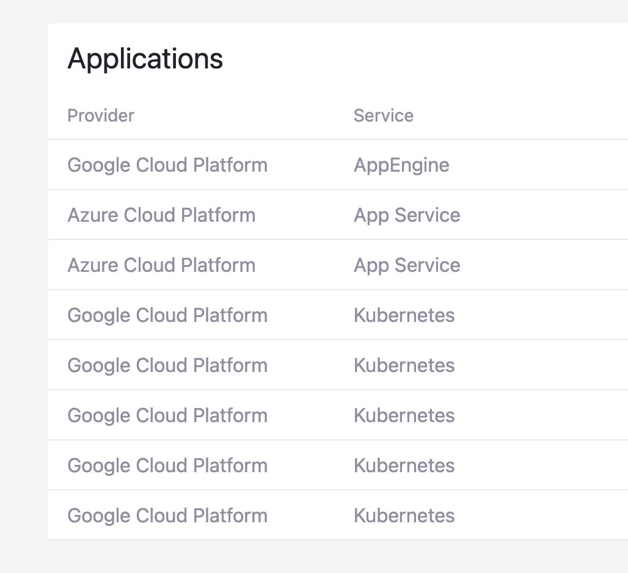This screenshot has height=573, width=628.
Task: Click the App Service cell in the second row
Action: point(407,215)
